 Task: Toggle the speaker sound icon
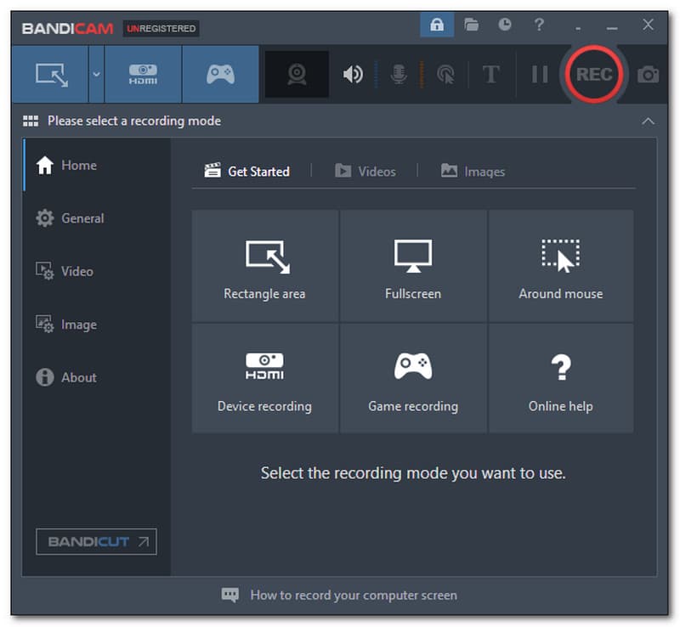[353, 74]
